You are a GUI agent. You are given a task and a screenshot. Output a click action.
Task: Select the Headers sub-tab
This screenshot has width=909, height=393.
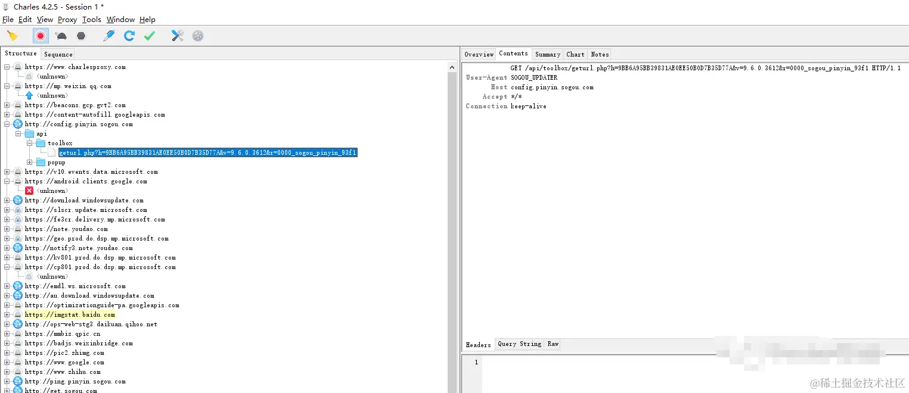coord(478,345)
